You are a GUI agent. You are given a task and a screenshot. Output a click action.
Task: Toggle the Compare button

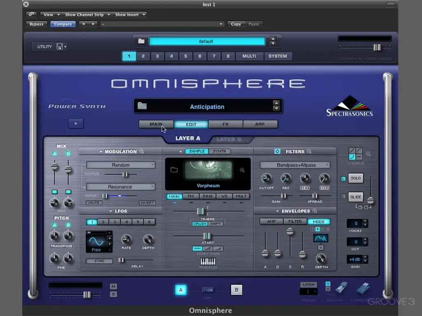[x=63, y=24]
